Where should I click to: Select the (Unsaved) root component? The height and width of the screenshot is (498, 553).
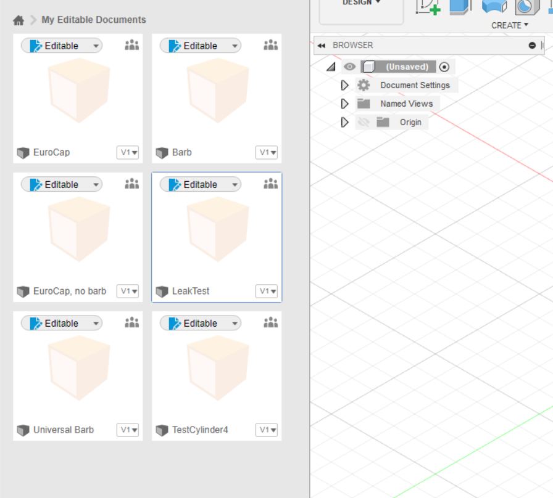pyautogui.click(x=407, y=67)
